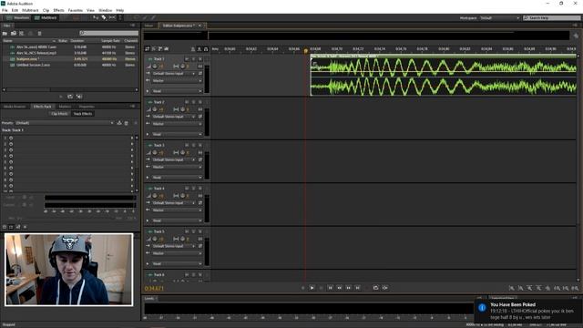Select the Move tool in top toolbar
Screen dimensions: 583x328
[x=96, y=17]
